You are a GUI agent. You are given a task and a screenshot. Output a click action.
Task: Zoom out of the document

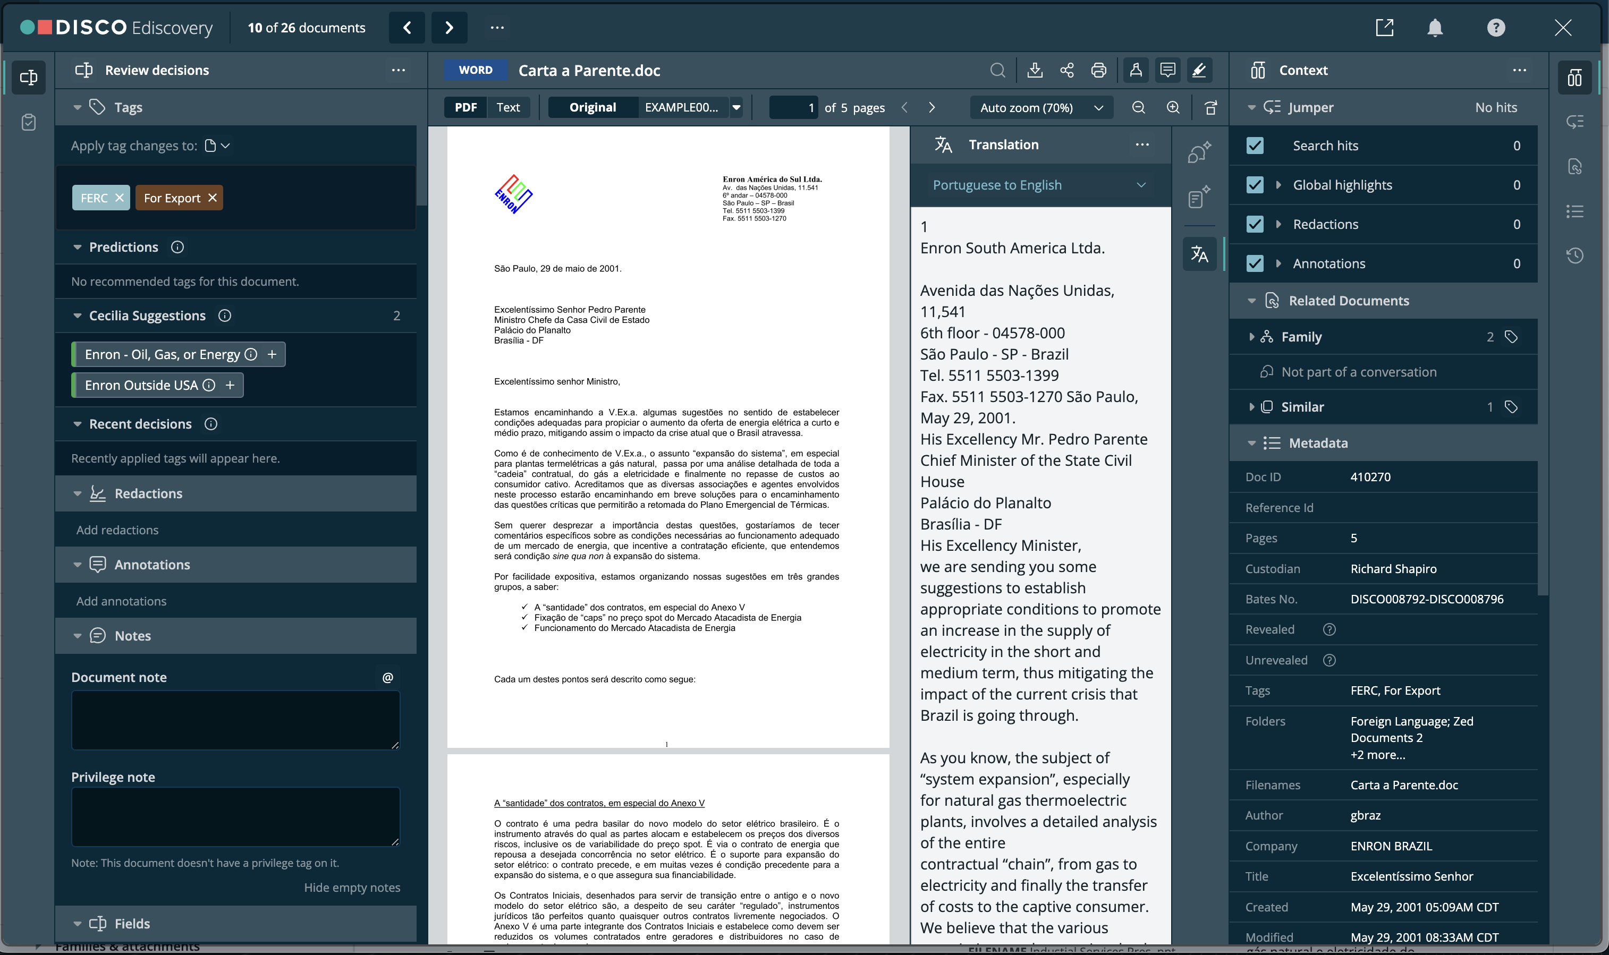(x=1139, y=107)
